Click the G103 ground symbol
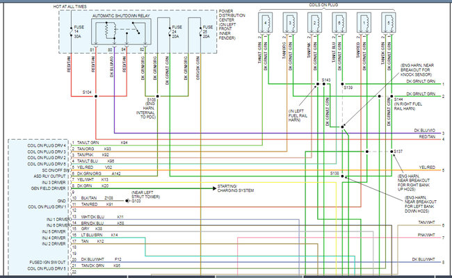452x278 pixels. tap(128, 201)
